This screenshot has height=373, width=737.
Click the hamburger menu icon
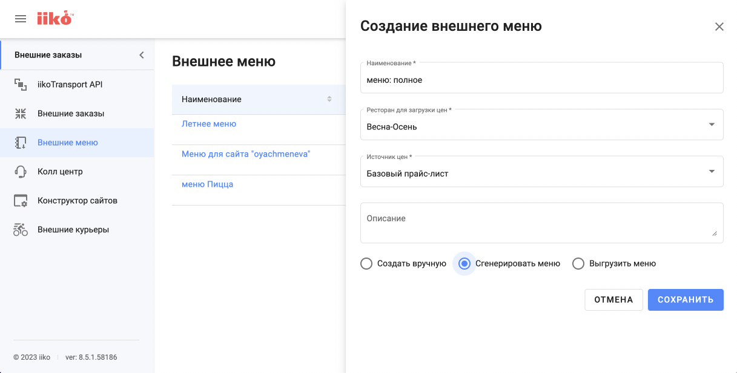click(20, 18)
